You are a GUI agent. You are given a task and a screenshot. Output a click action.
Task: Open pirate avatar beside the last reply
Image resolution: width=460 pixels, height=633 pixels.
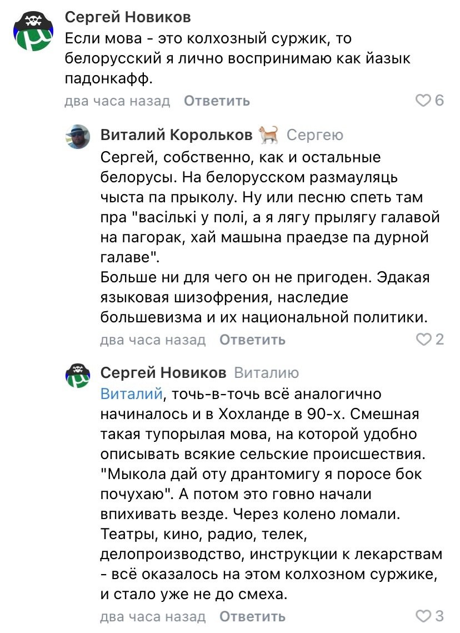coord(78,375)
